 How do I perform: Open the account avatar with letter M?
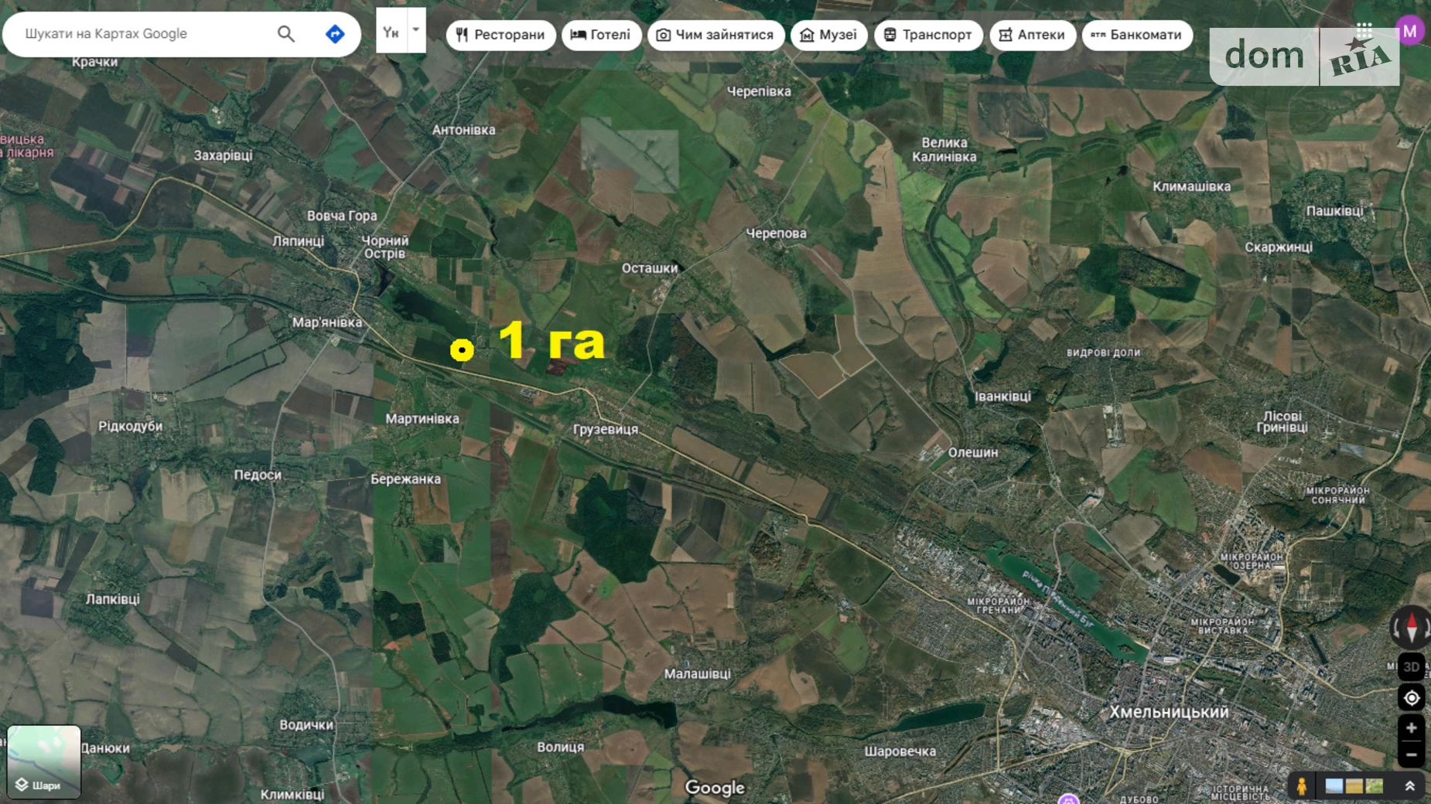[1409, 31]
